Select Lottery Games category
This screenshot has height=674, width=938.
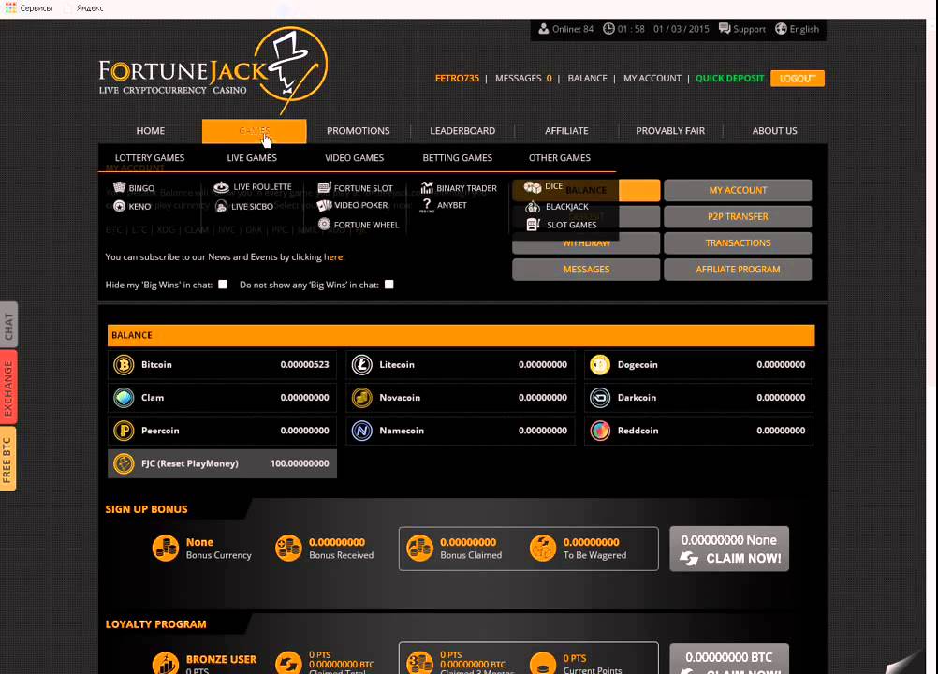(150, 158)
